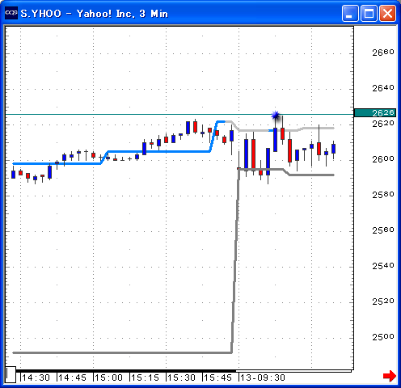Click the CQG icon in title bar
Viewport: 401px width, 388px height.
click(11, 13)
